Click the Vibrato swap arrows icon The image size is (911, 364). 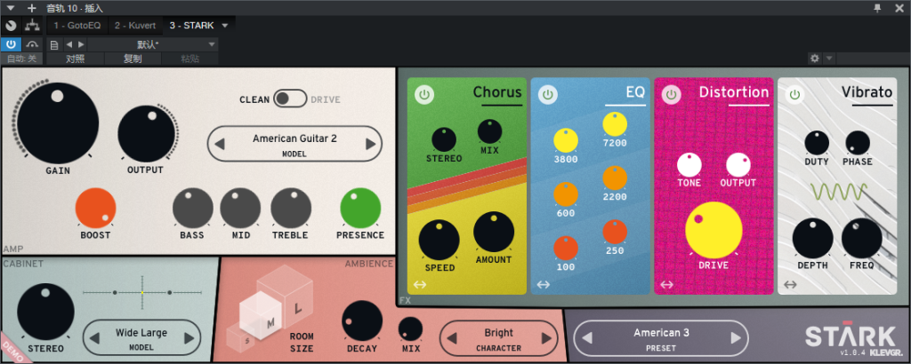click(790, 285)
